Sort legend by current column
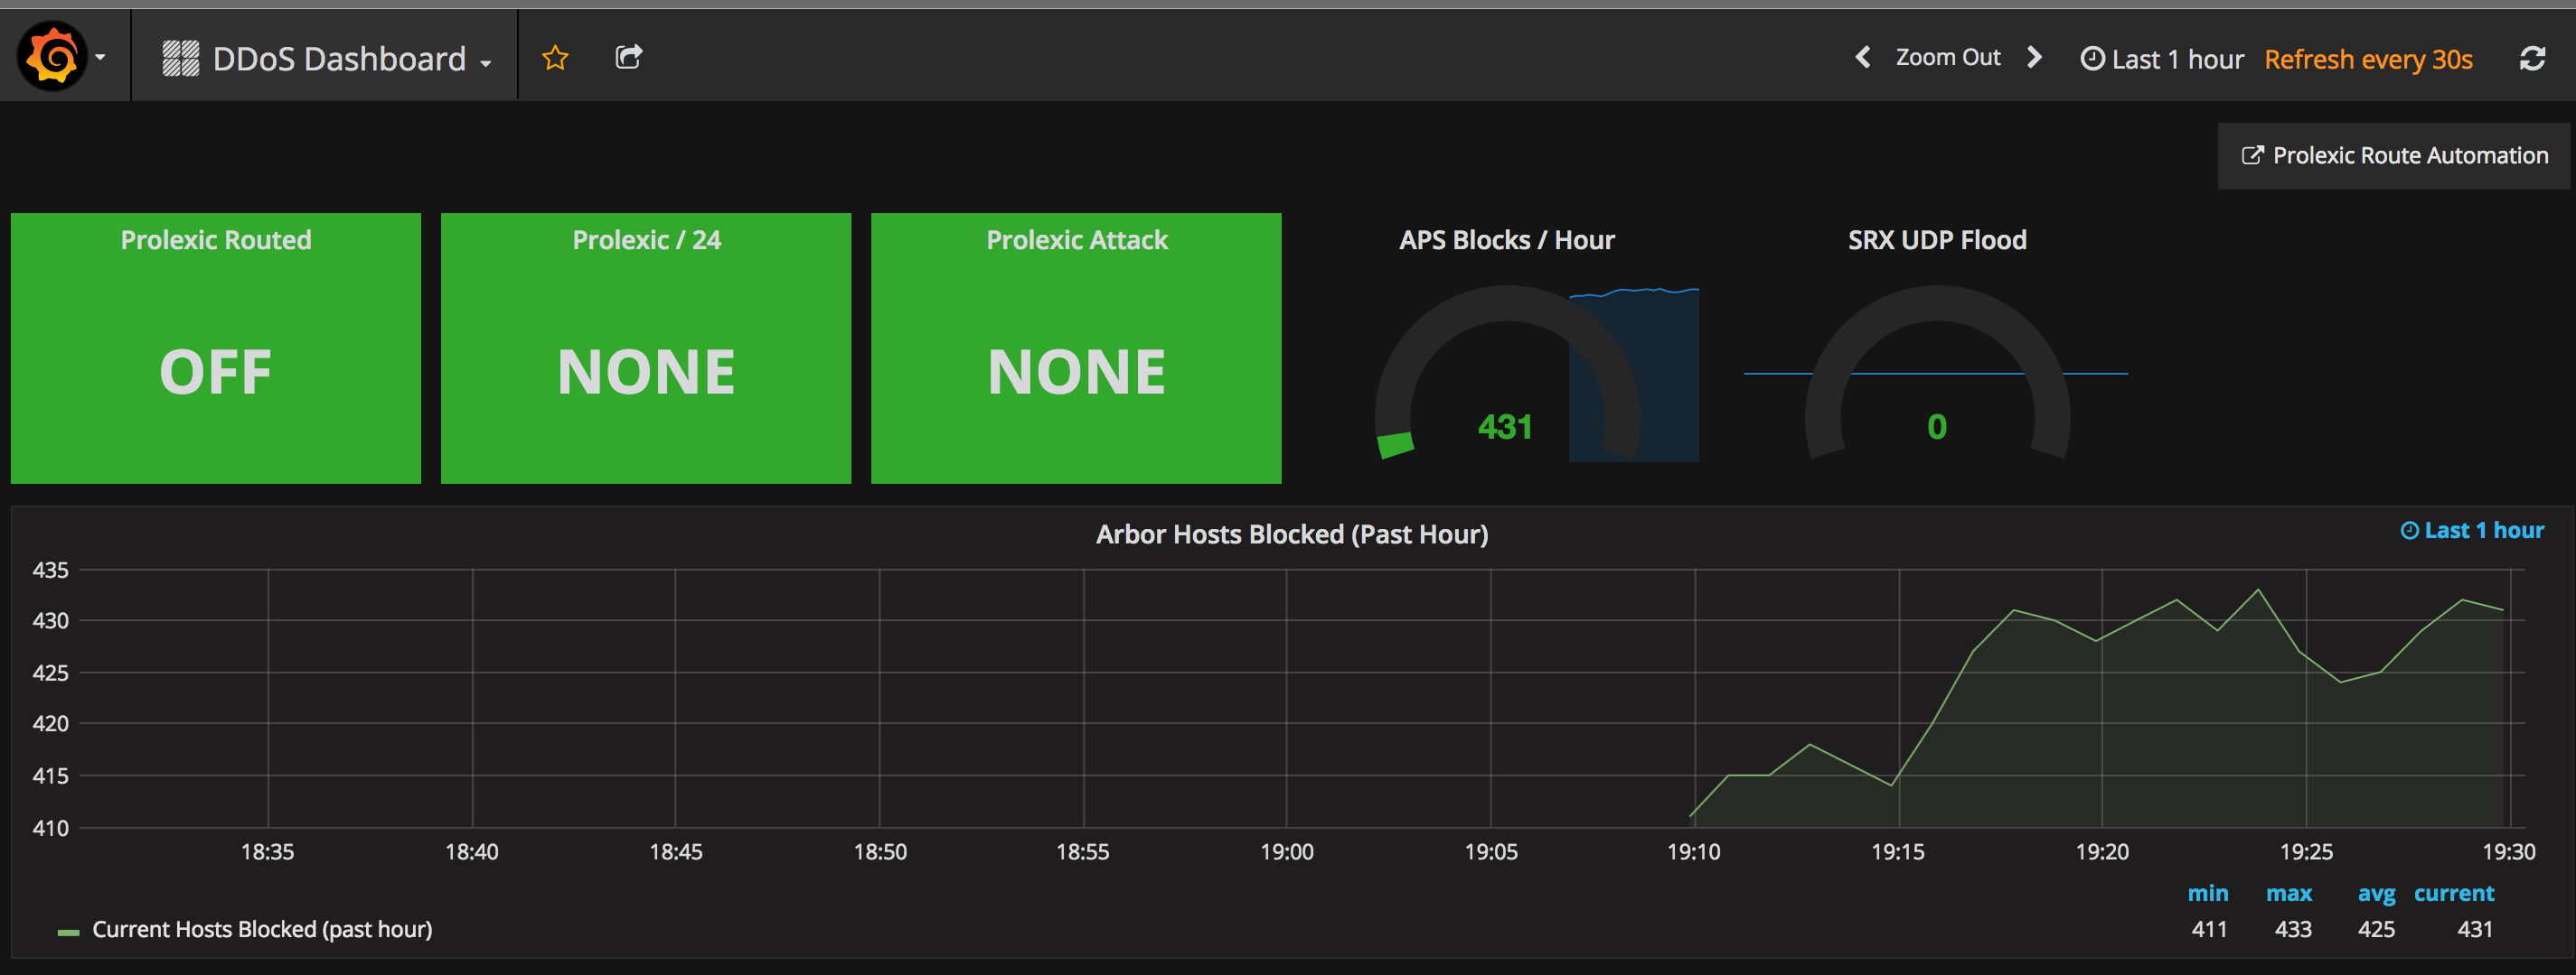 [2454, 893]
